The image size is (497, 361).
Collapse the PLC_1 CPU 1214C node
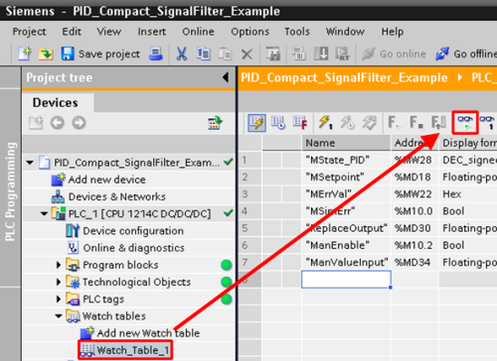[x=44, y=214]
